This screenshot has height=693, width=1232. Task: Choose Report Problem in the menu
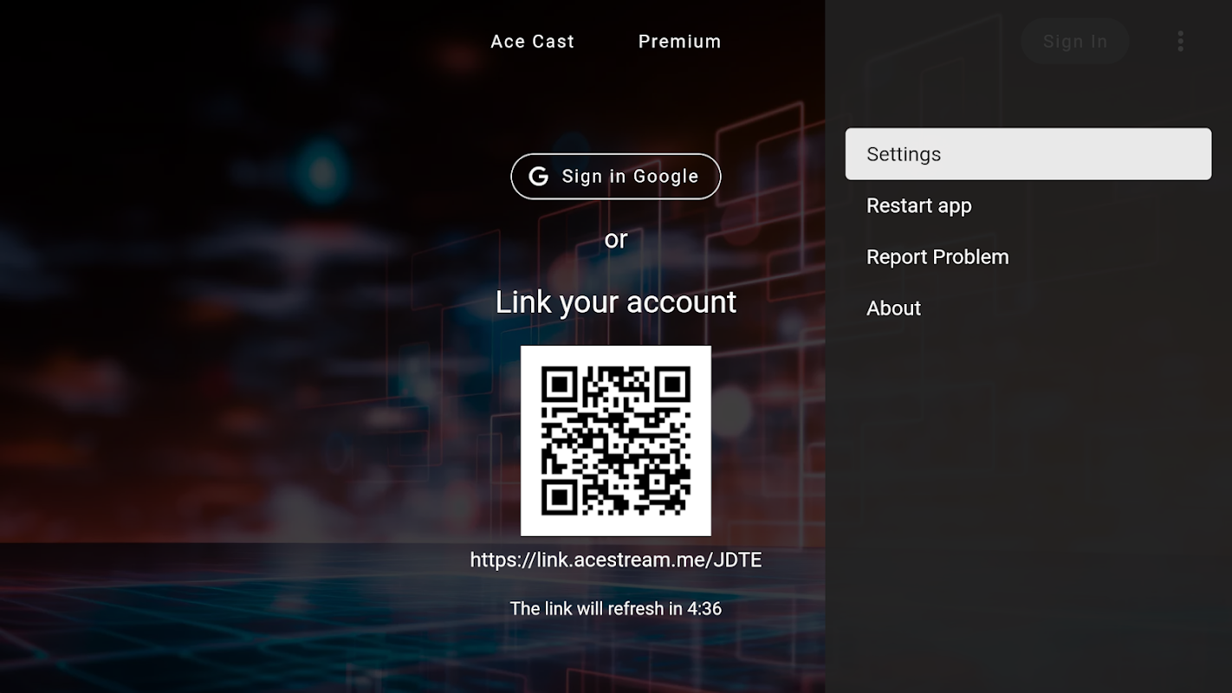(1028, 257)
